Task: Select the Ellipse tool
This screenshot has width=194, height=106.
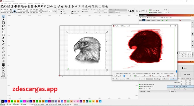Action: pyautogui.click(x=3, y=26)
